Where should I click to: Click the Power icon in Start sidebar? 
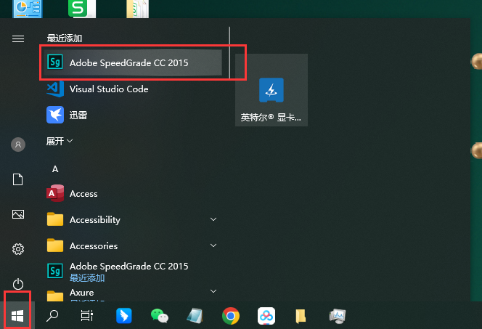(x=18, y=284)
